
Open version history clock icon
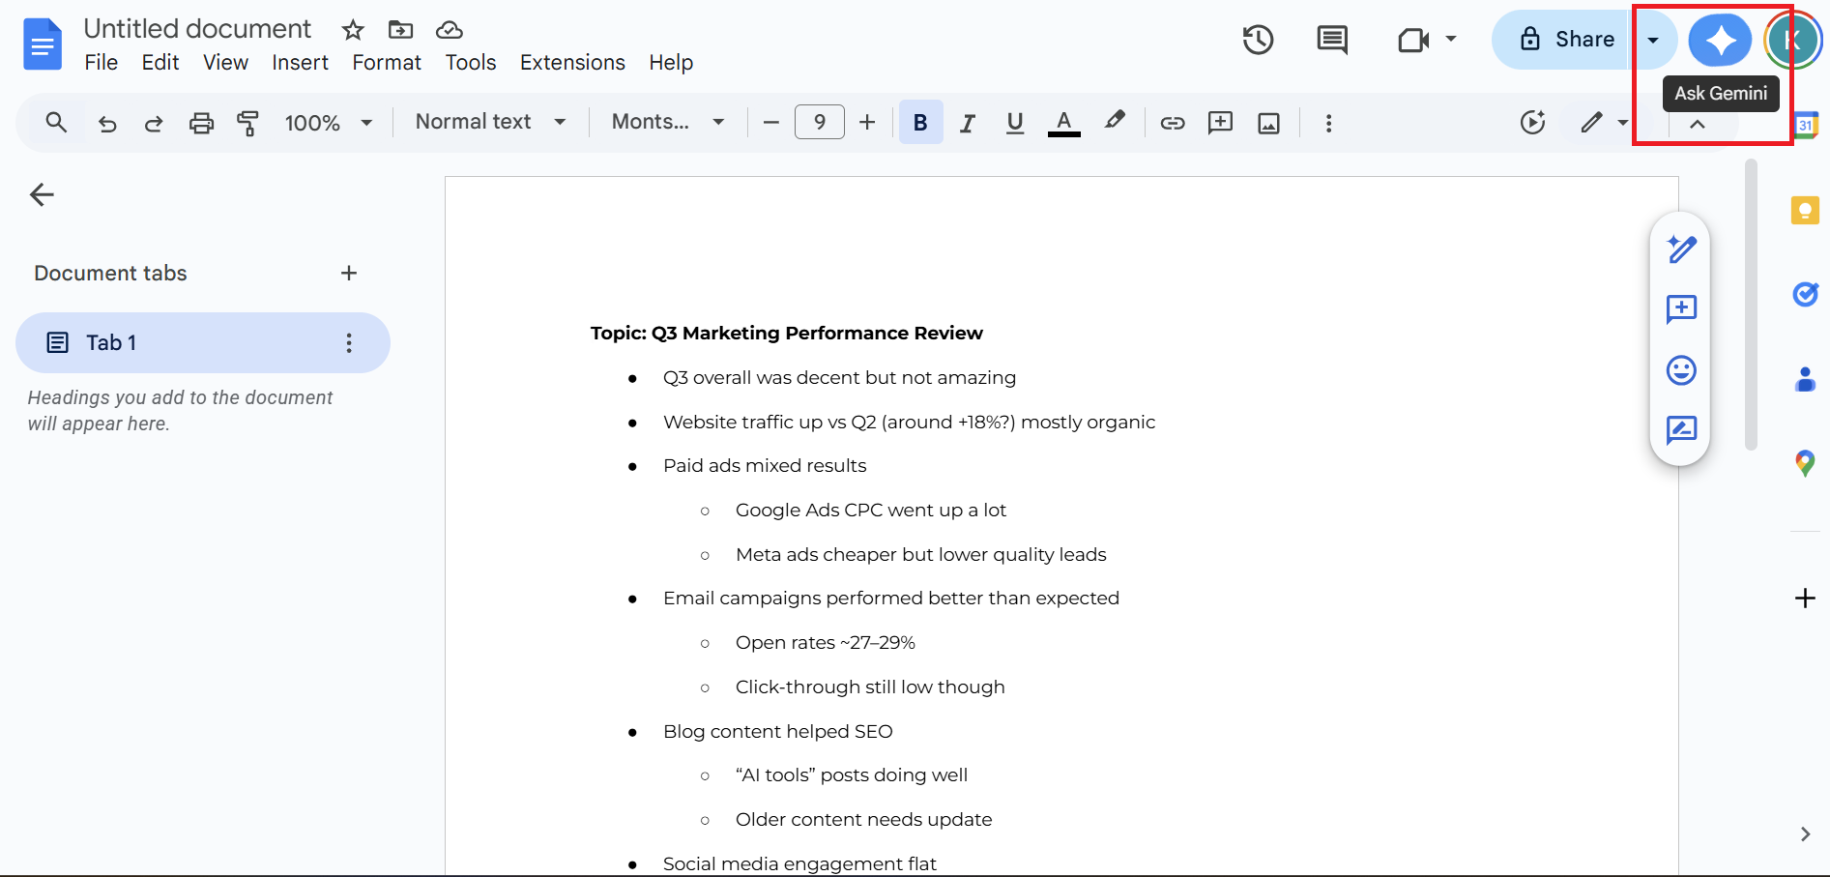click(1258, 40)
